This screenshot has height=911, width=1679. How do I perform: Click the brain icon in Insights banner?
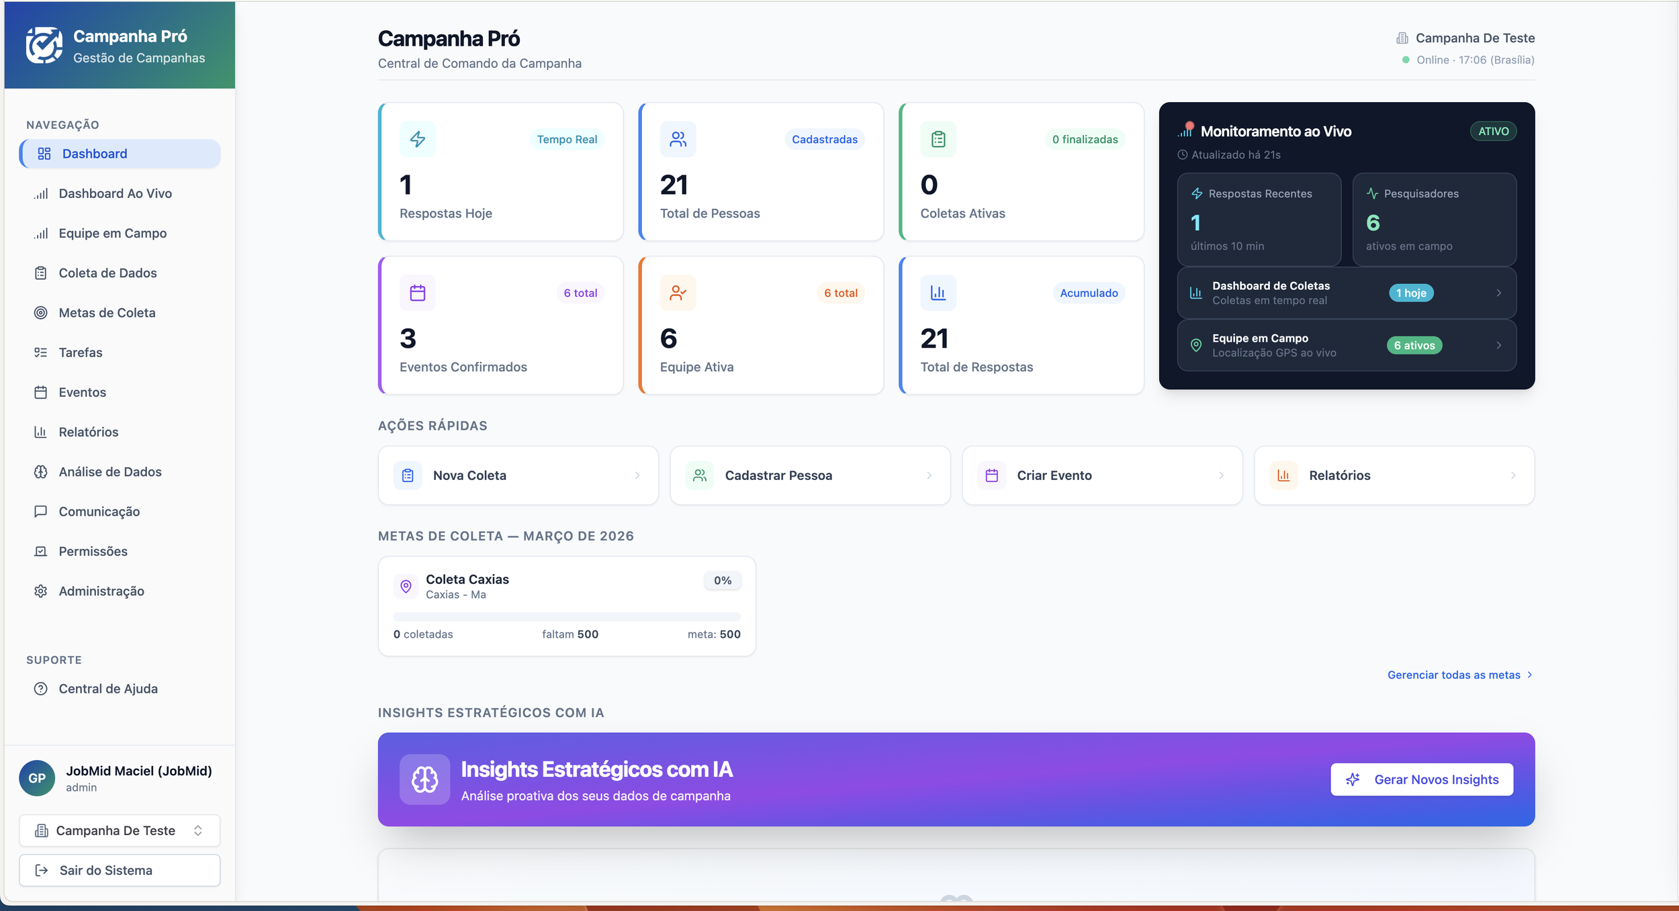click(x=424, y=779)
